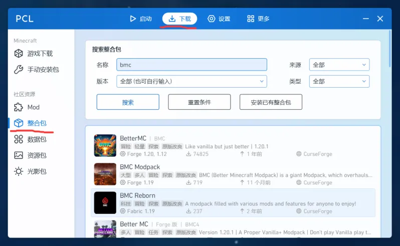Click the download arrow icon beside 下载
The width and height of the screenshot is (400, 246).
pos(172,19)
